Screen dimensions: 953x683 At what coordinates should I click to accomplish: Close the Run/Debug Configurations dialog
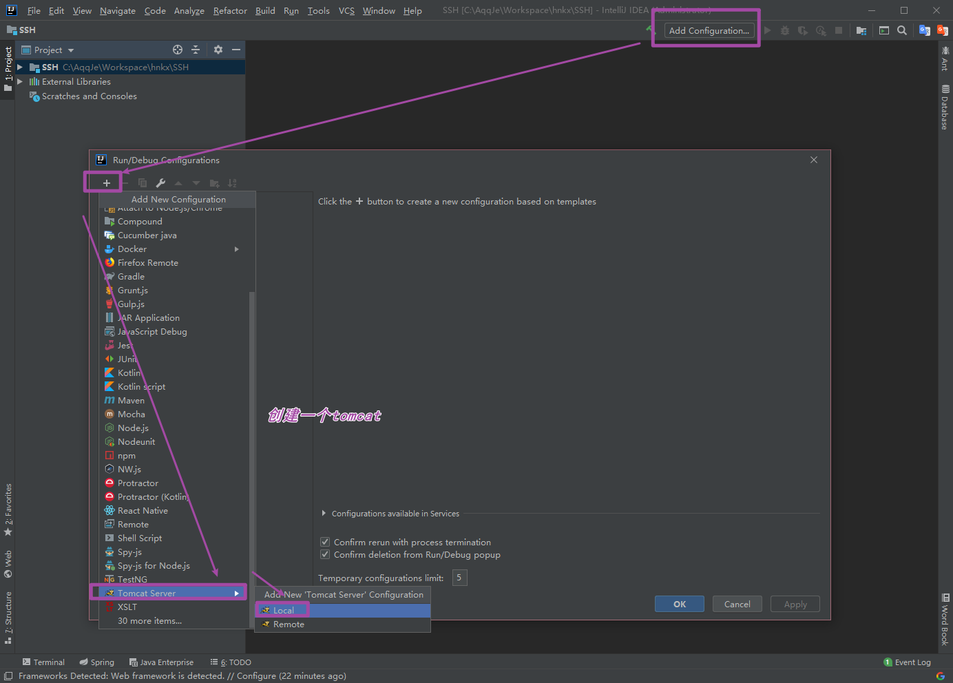point(814,160)
